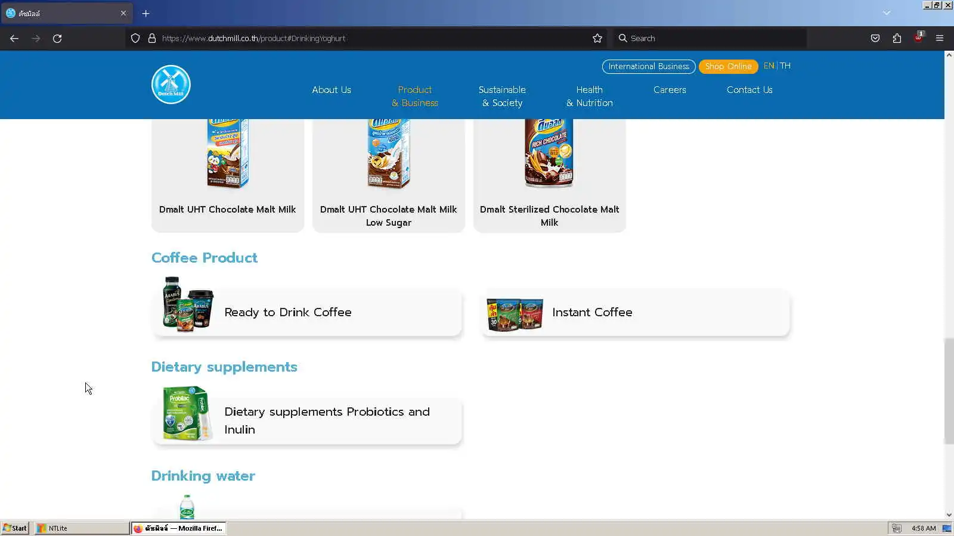This screenshot has width=954, height=536.
Task: Open the Health & Nutrition menu
Action: (590, 96)
